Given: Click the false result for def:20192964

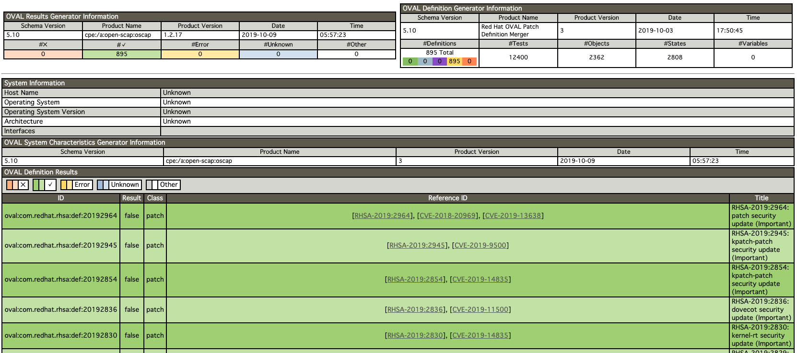Looking at the screenshot, I should click(x=132, y=216).
